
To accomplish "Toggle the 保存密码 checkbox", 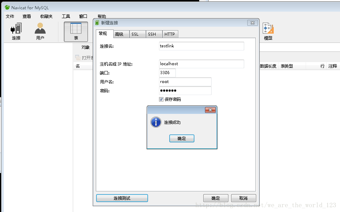I will point(161,99).
